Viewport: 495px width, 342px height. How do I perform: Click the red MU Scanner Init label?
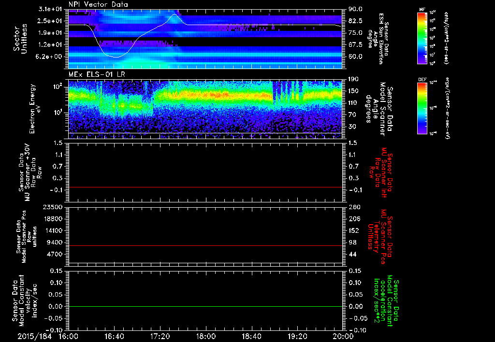point(380,172)
